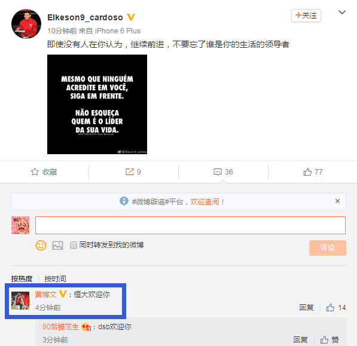The height and width of the screenshot is (346, 357).
Task: Dismiss the 微博辟谣 notice banner
Action: click(x=337, y=201)
